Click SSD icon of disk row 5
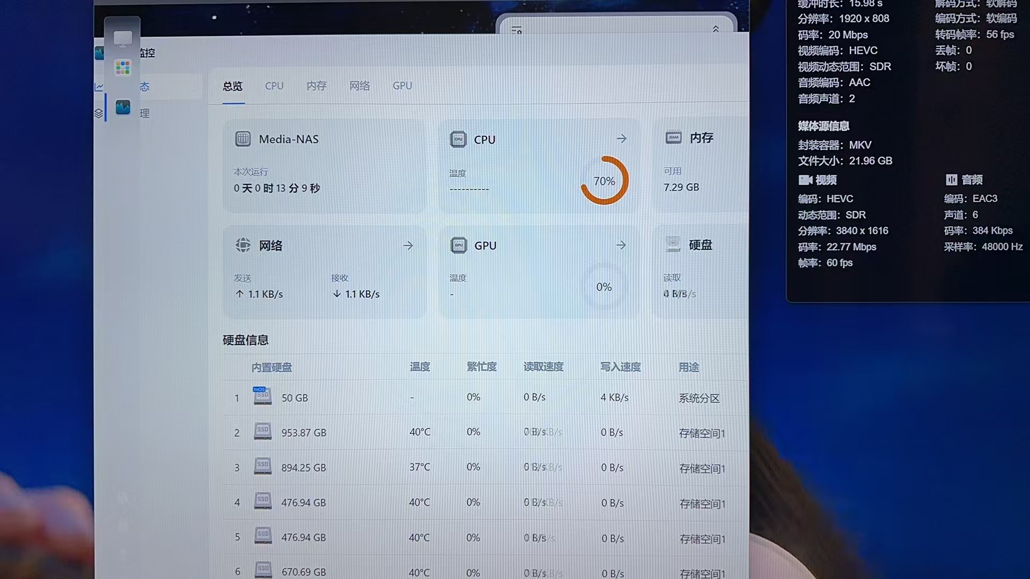Image resolution: width=1030 pixels, height=579 pixels. pyautogui.click(x=262, y=536)
